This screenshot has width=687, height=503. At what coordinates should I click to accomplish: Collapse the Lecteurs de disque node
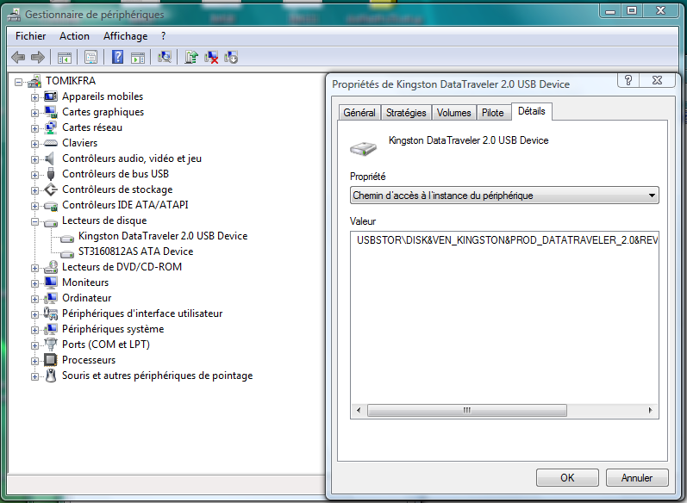[x=35, y=220]
